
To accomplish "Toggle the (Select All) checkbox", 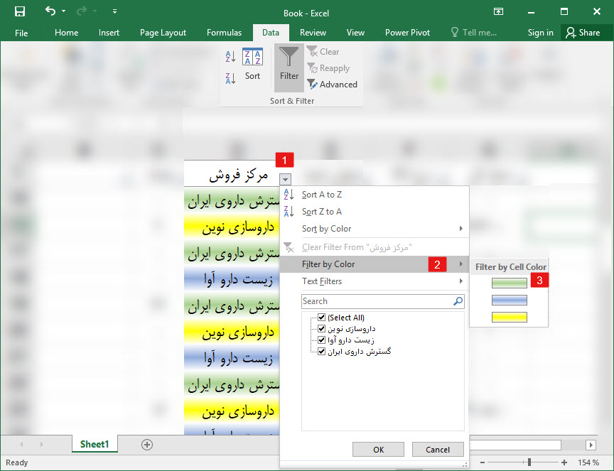I will pos(321,317).
